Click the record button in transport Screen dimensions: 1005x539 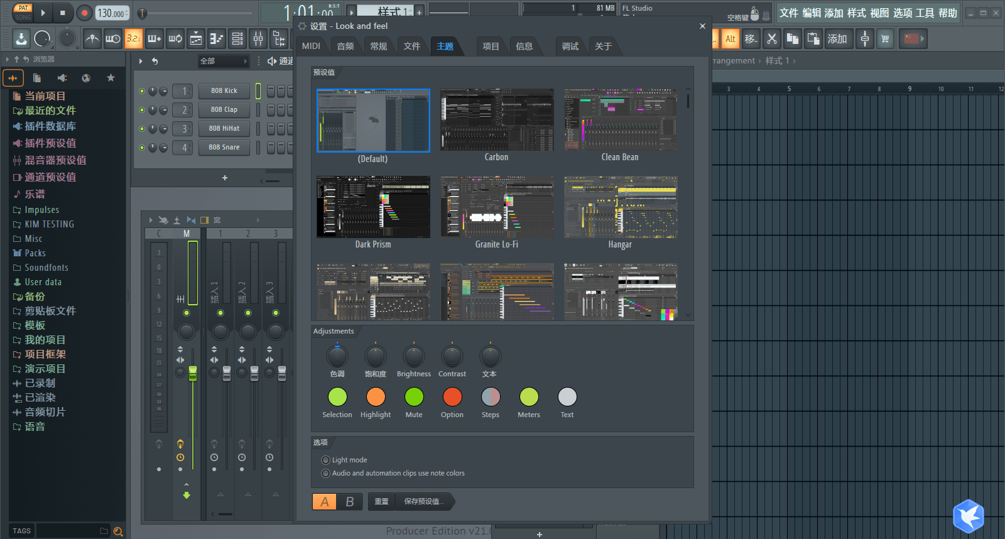tap(84, 13)
